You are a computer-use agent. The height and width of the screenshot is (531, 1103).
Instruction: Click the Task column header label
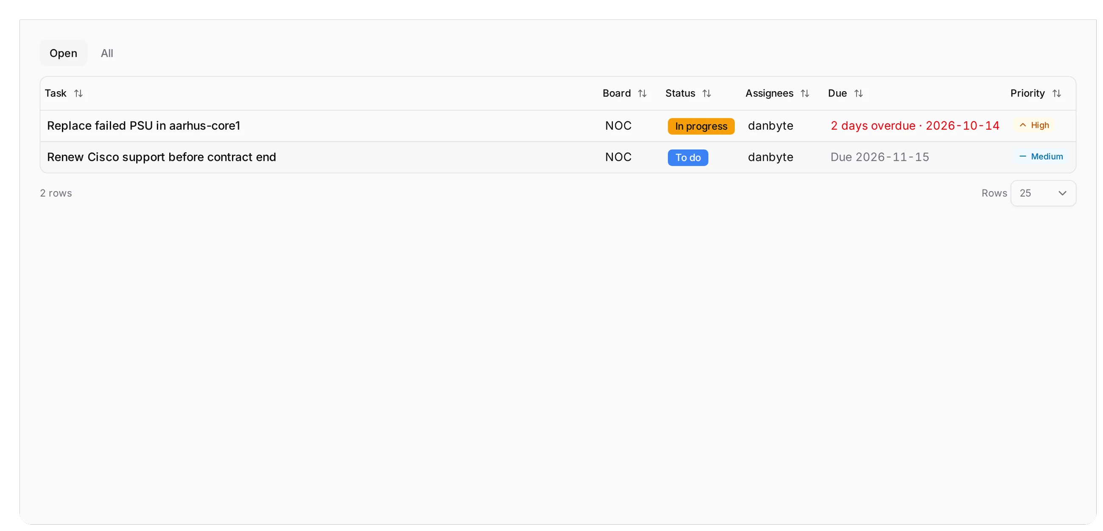pos(56,93)
